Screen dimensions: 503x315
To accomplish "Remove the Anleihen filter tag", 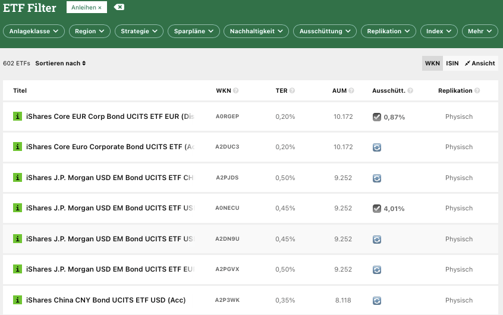I will click(x=100, y=8).
